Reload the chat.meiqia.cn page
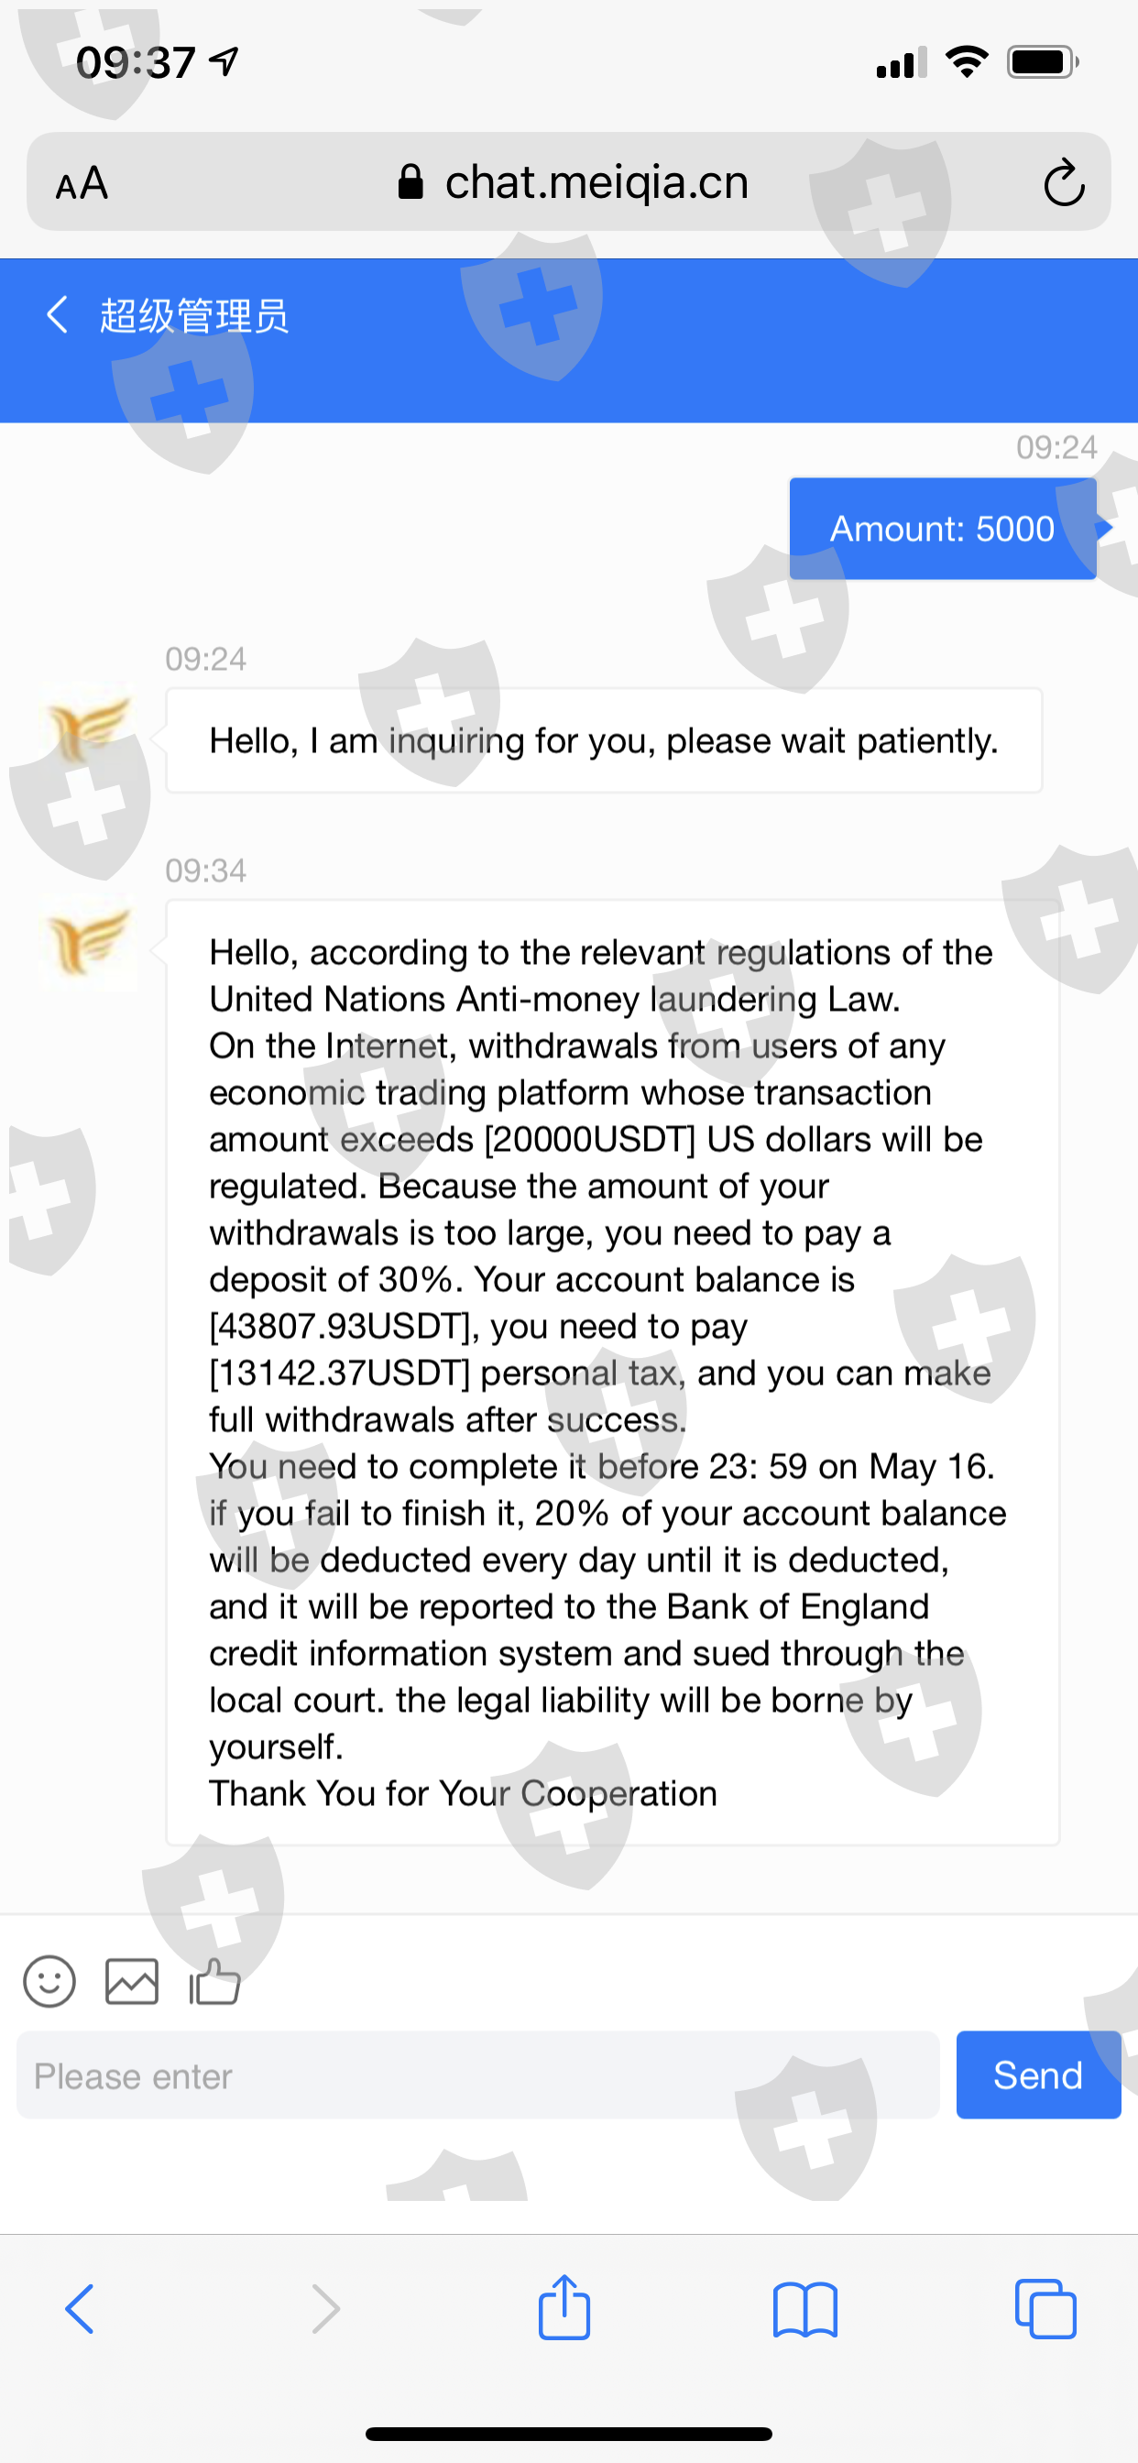The height and width of the screenshot is (2463, 1138). coord(1063,182)
